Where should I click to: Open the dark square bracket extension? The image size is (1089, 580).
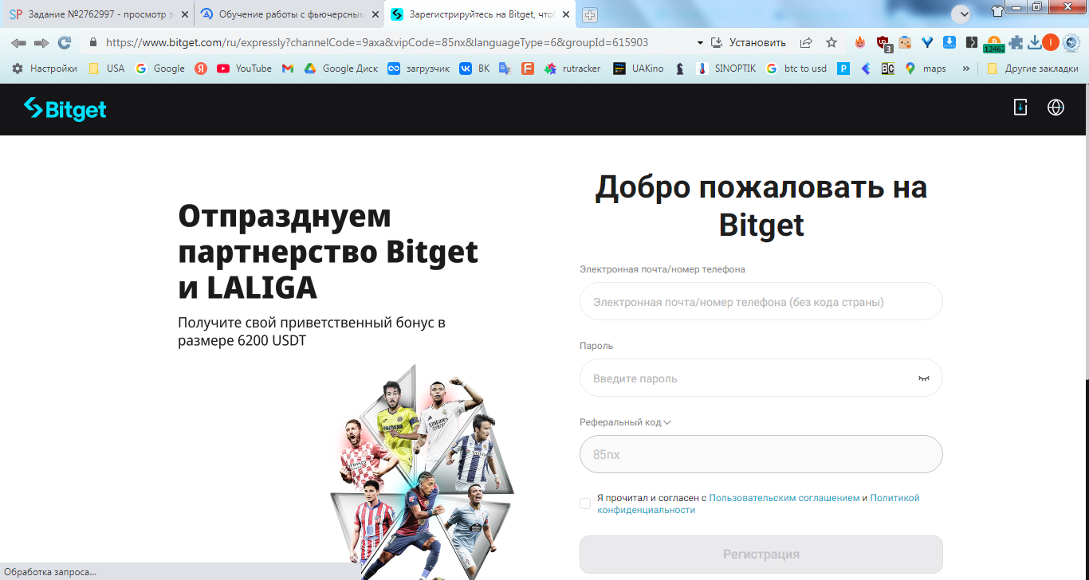972,43
